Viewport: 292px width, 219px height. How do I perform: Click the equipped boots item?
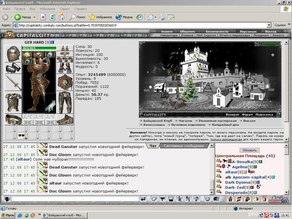65,120
